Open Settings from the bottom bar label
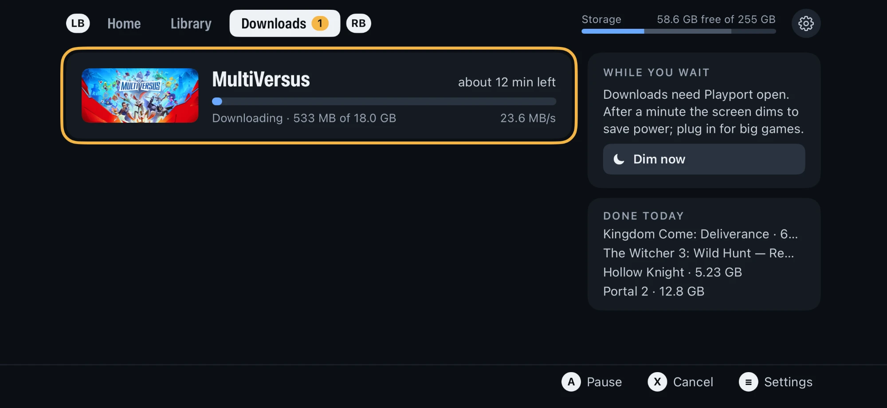Image resolution: width=887 pixels, height=408 pixels. click(x=788, y=382)
